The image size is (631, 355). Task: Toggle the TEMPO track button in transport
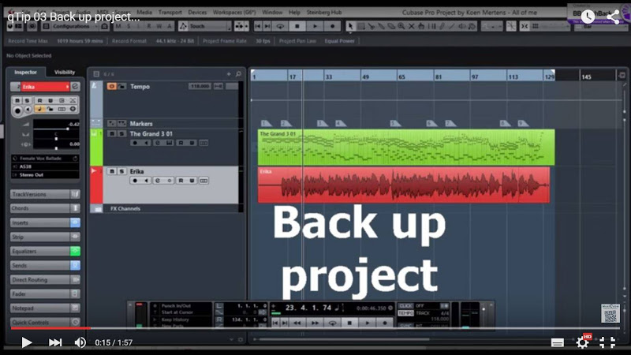(x=405, y=313)
